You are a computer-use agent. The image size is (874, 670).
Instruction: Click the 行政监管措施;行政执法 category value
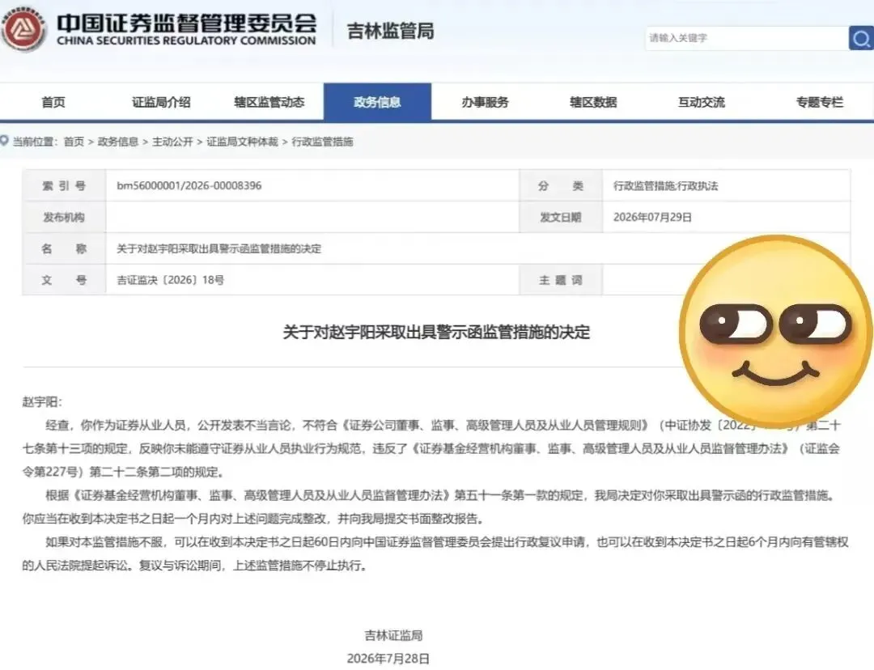(x=665, y=185)
